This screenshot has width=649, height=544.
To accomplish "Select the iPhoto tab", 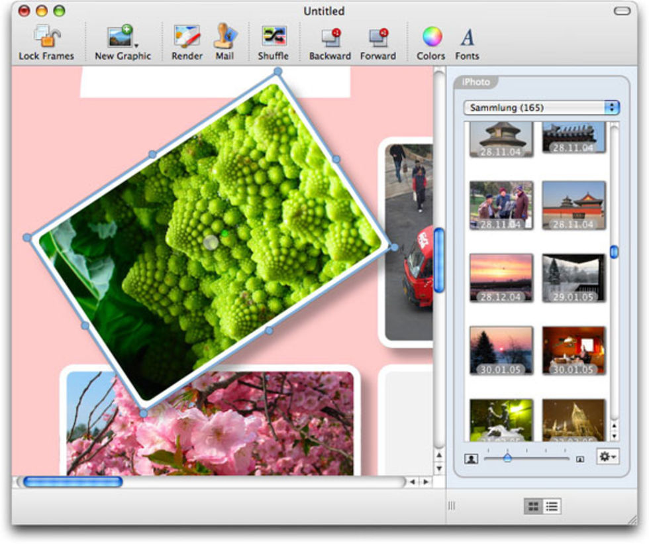I will pyautogui.click(x=476, y=82).
